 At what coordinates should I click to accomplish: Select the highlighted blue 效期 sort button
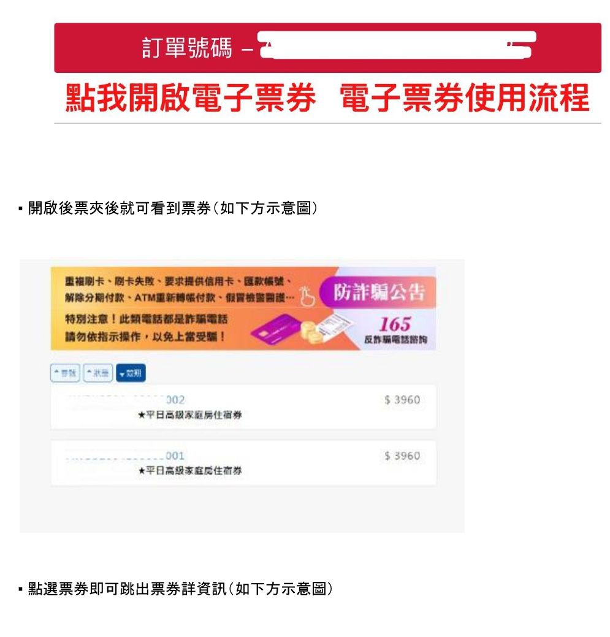tap(131, 373)
